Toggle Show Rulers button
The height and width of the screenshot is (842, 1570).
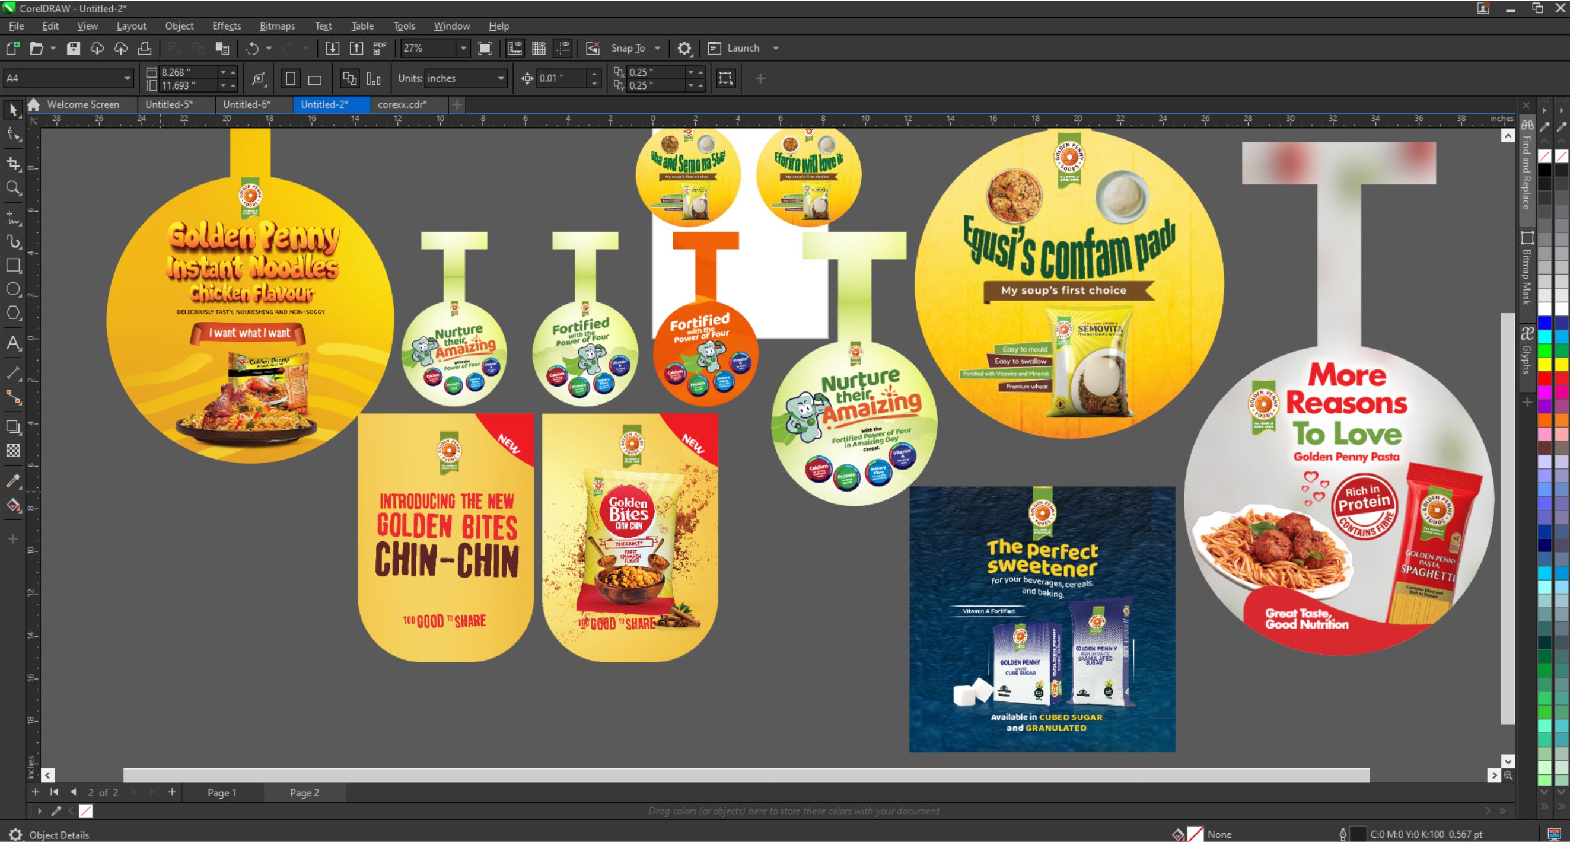515,48
